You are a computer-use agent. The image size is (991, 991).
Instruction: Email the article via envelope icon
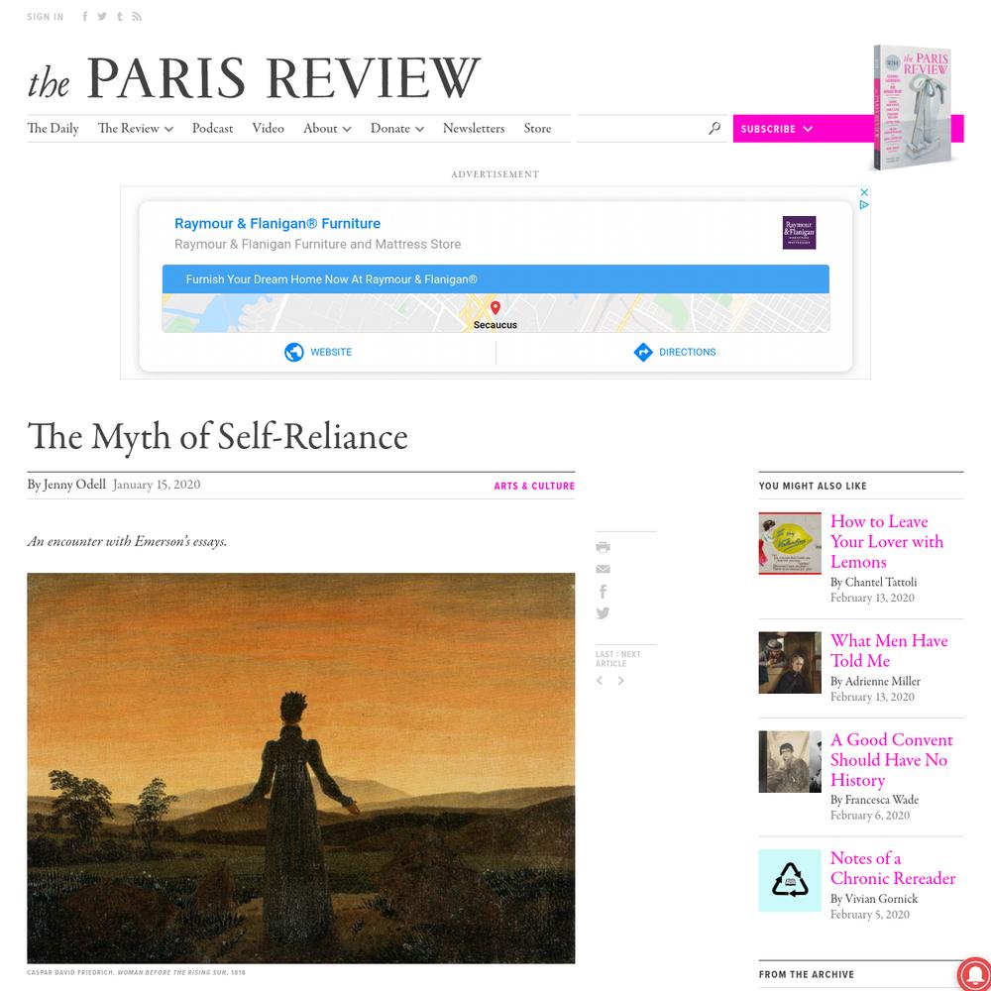(x=603, y=569)
